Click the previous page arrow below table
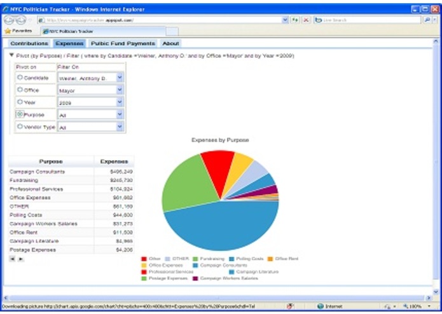 (12, 259)
